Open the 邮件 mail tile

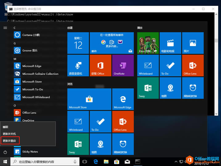click(112, 43)
